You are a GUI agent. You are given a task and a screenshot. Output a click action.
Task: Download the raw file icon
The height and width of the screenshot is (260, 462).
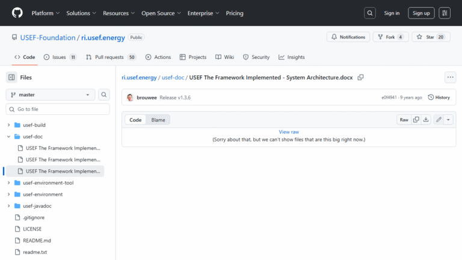tap(426, 120)
